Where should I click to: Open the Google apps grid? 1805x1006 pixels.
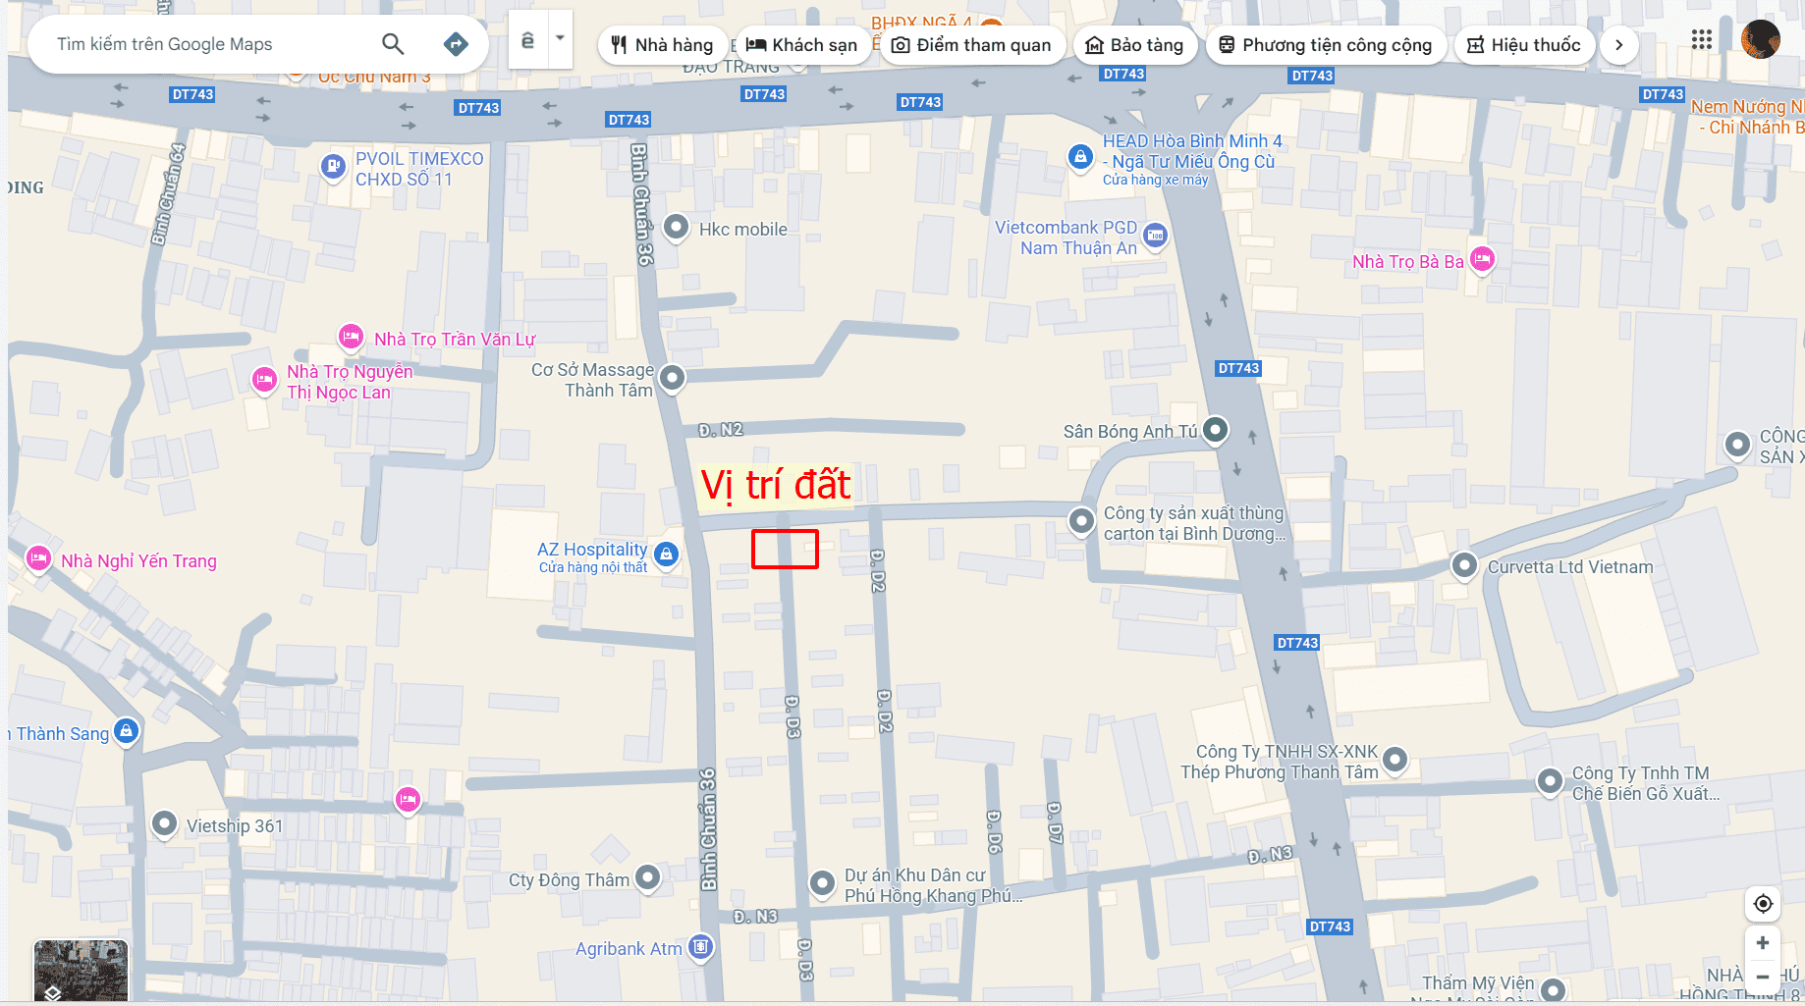[1702, 40]
